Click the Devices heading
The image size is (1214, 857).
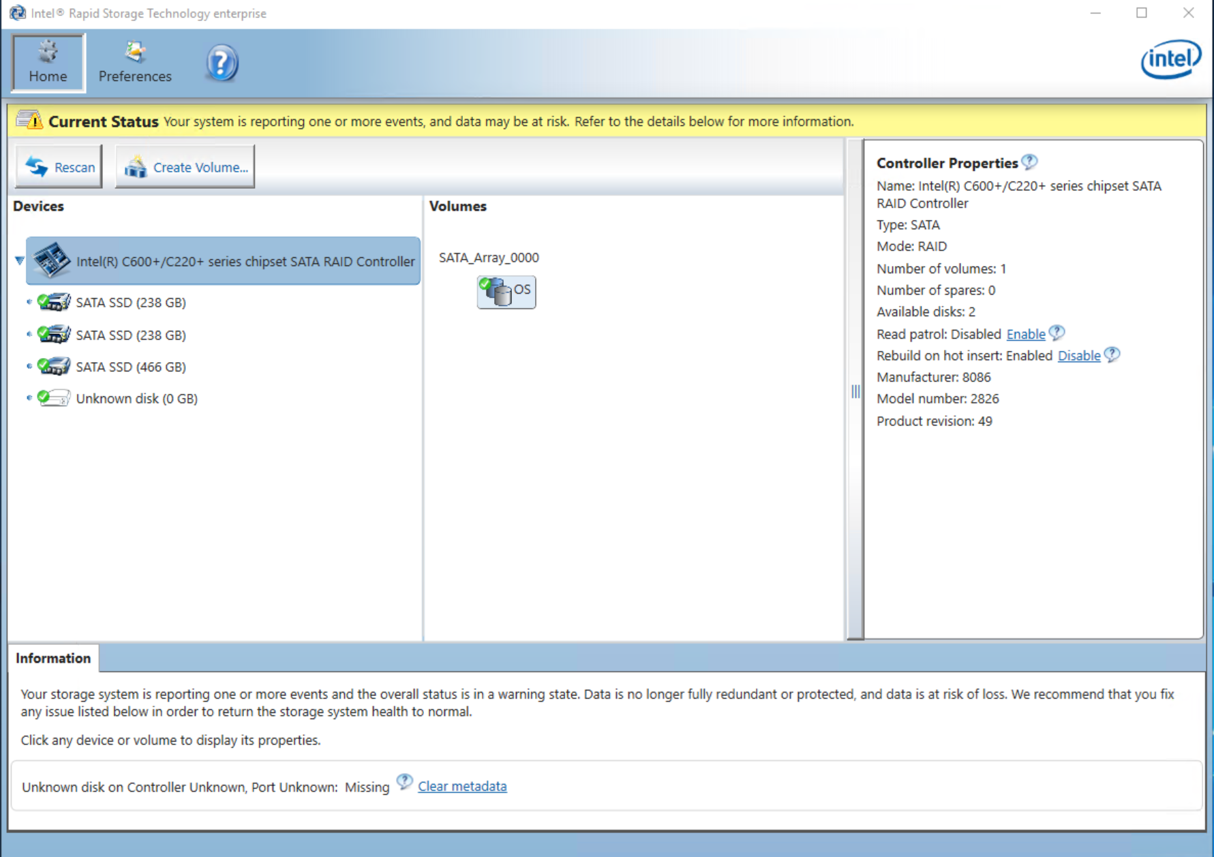pos(38,206)
